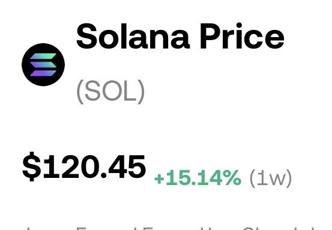Click the word Solana in the title
The width and height of the screenshot is (332, 230).
[133, 37]
